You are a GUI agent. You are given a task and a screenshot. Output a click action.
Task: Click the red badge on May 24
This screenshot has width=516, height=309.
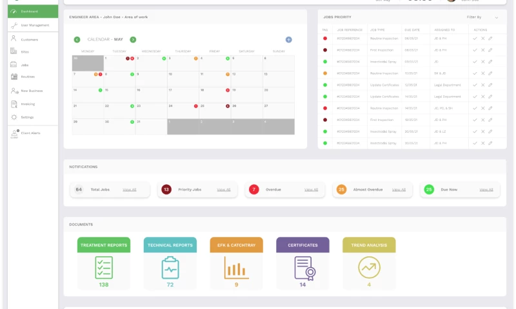tap(196, 106)
